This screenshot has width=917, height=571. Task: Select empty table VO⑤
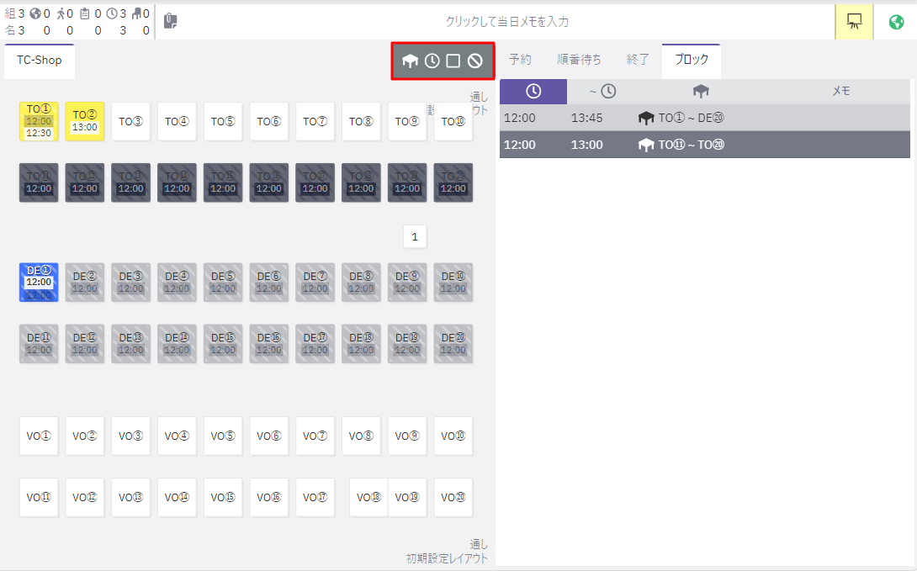[x=223, y=436]
